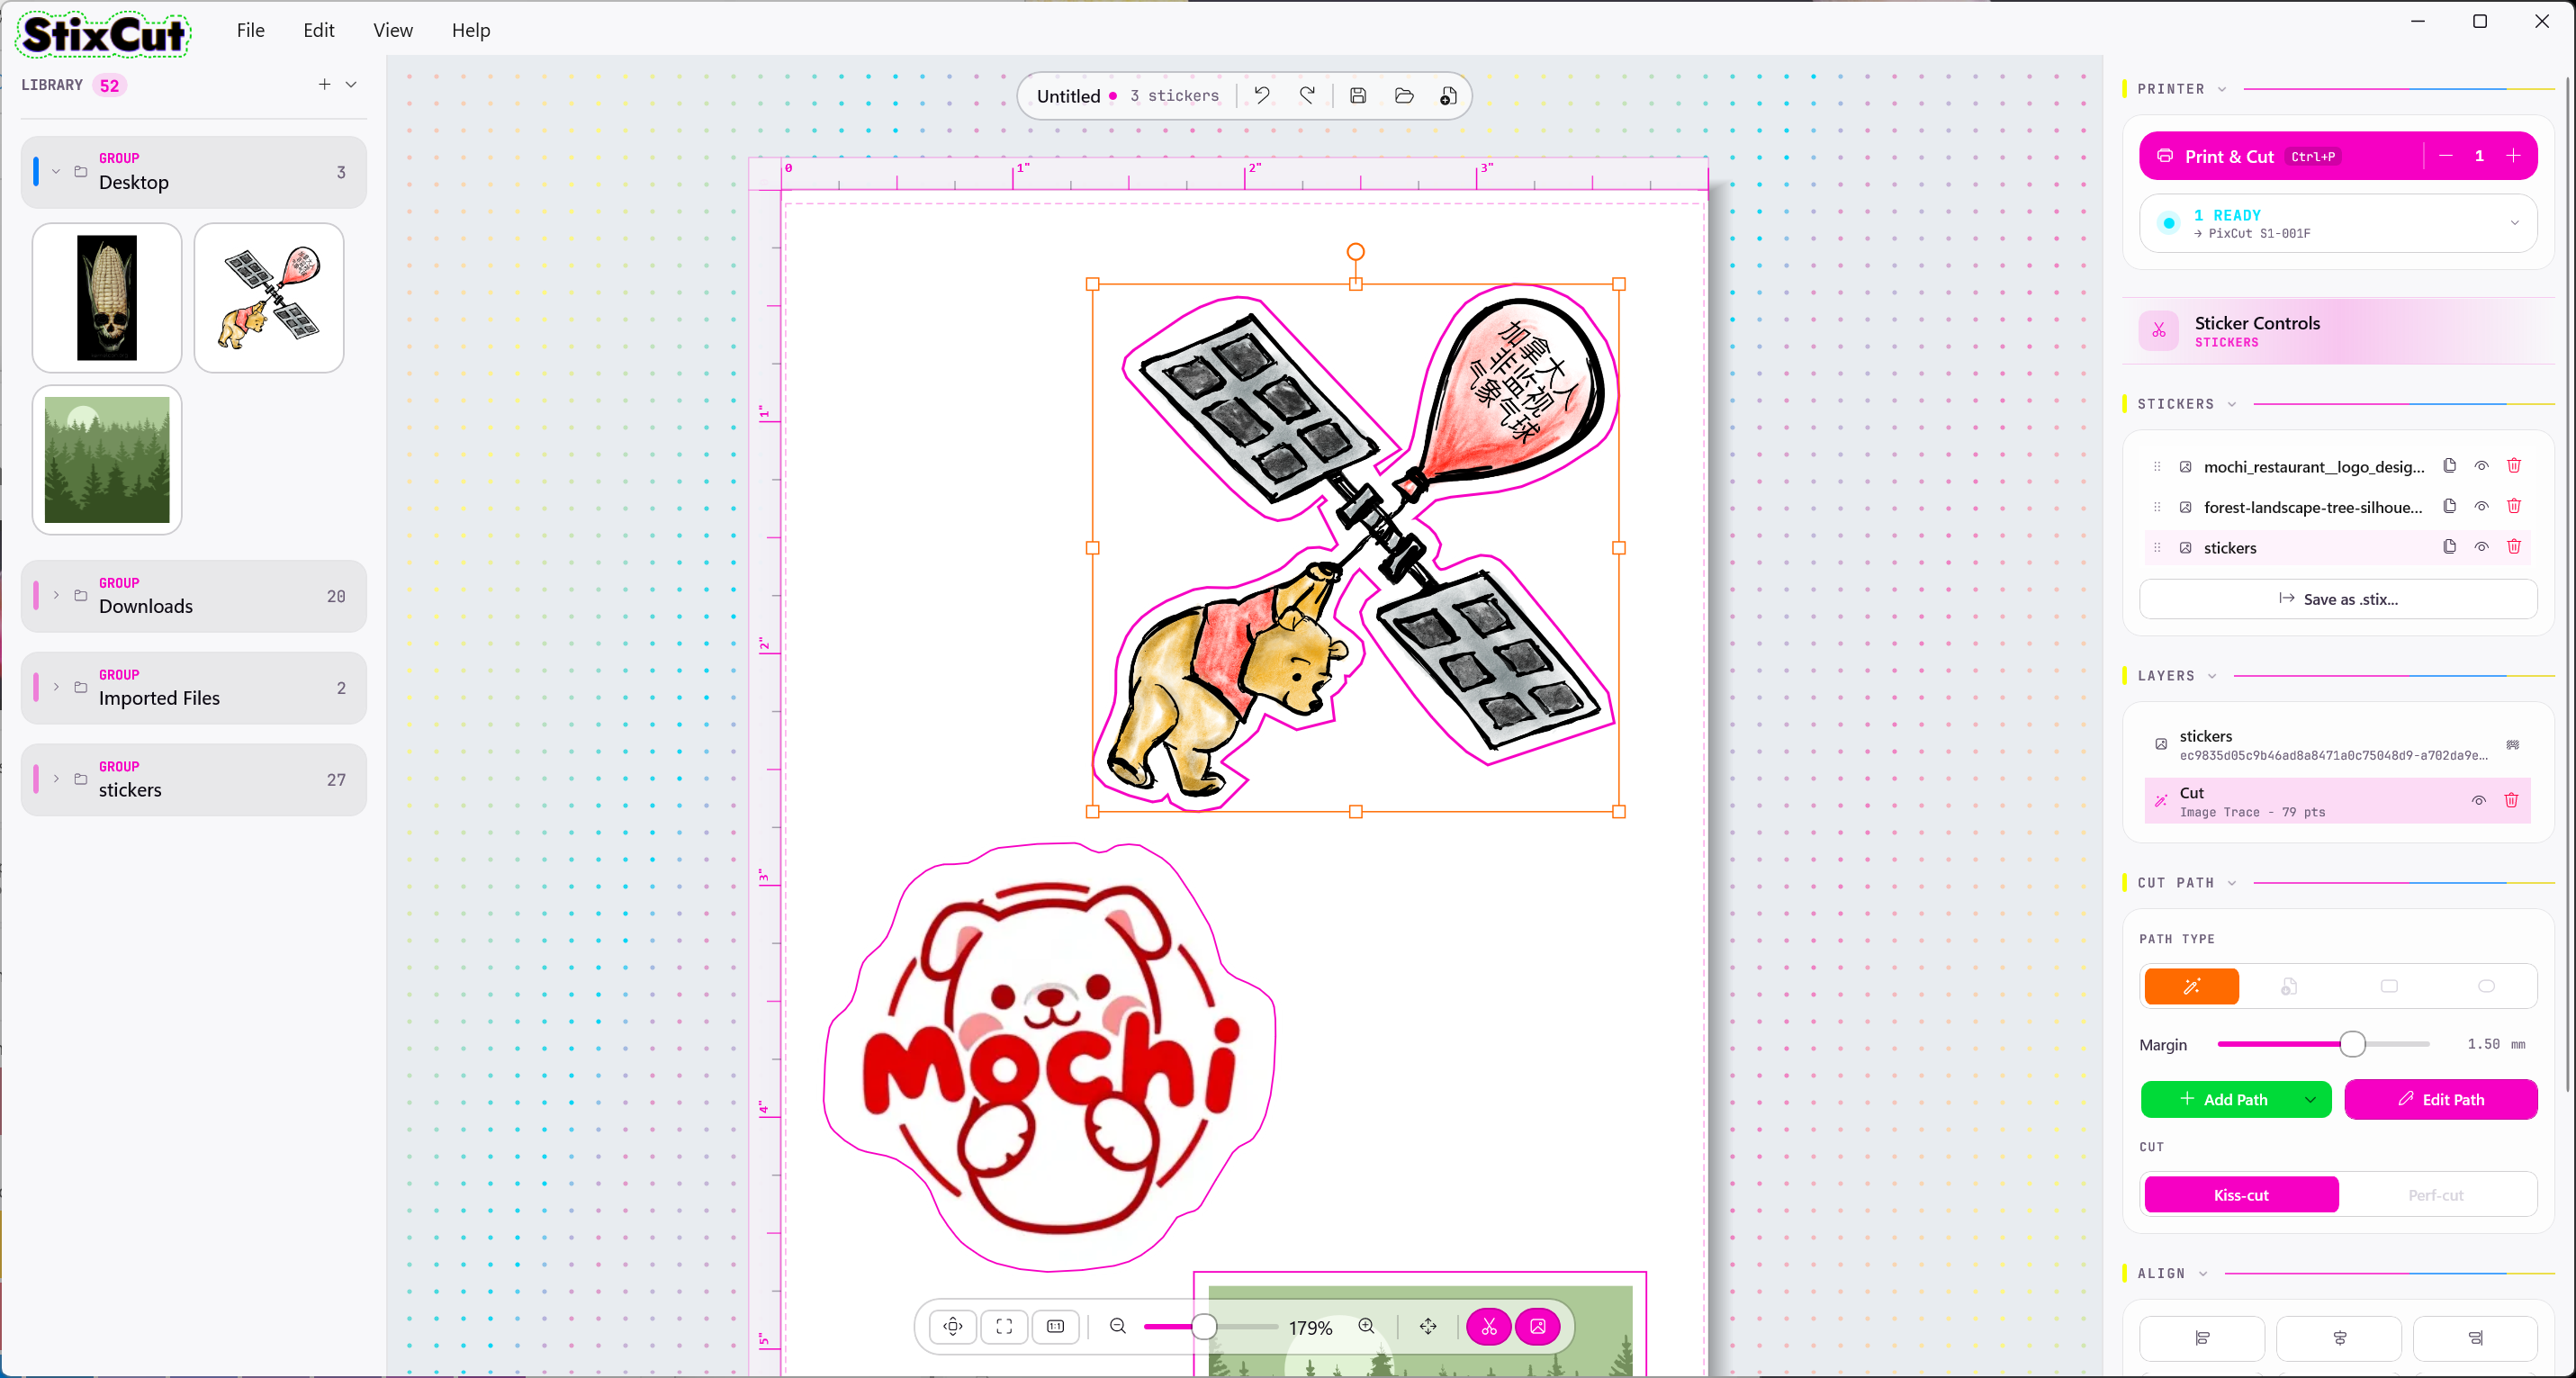Expand the Imported Files group
Image resolution: width=2576 pixels, height=1378 pixels.
56,687
